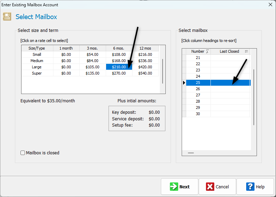Click the 3 mos. column header
276x197 pixels.
coord(93,48)
